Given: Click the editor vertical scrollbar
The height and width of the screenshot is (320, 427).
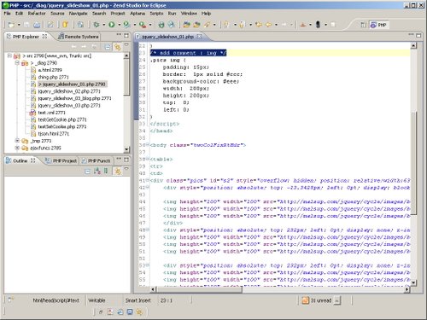Looking at the screenshot, I should coord(413,164).
